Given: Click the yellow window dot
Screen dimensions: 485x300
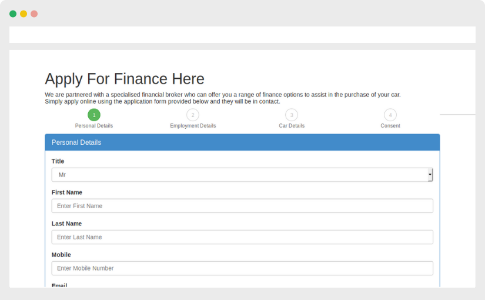Looking at the screenshot, I should pyautogui.click(x=24, y=14).
